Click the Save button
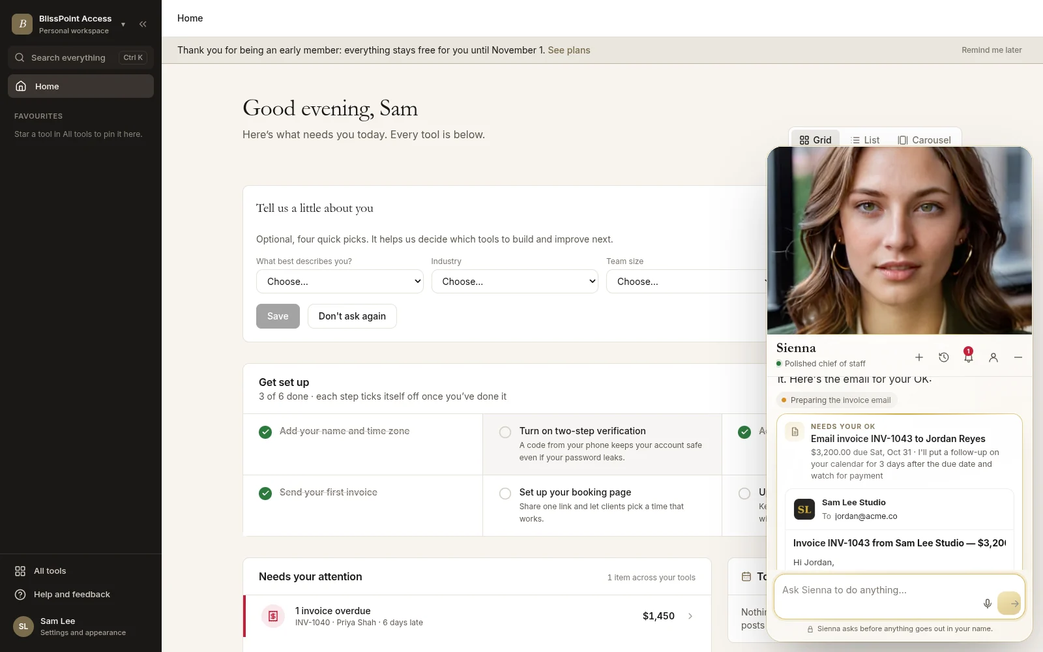Screen dimensions: 1043x652 point(278,316)
